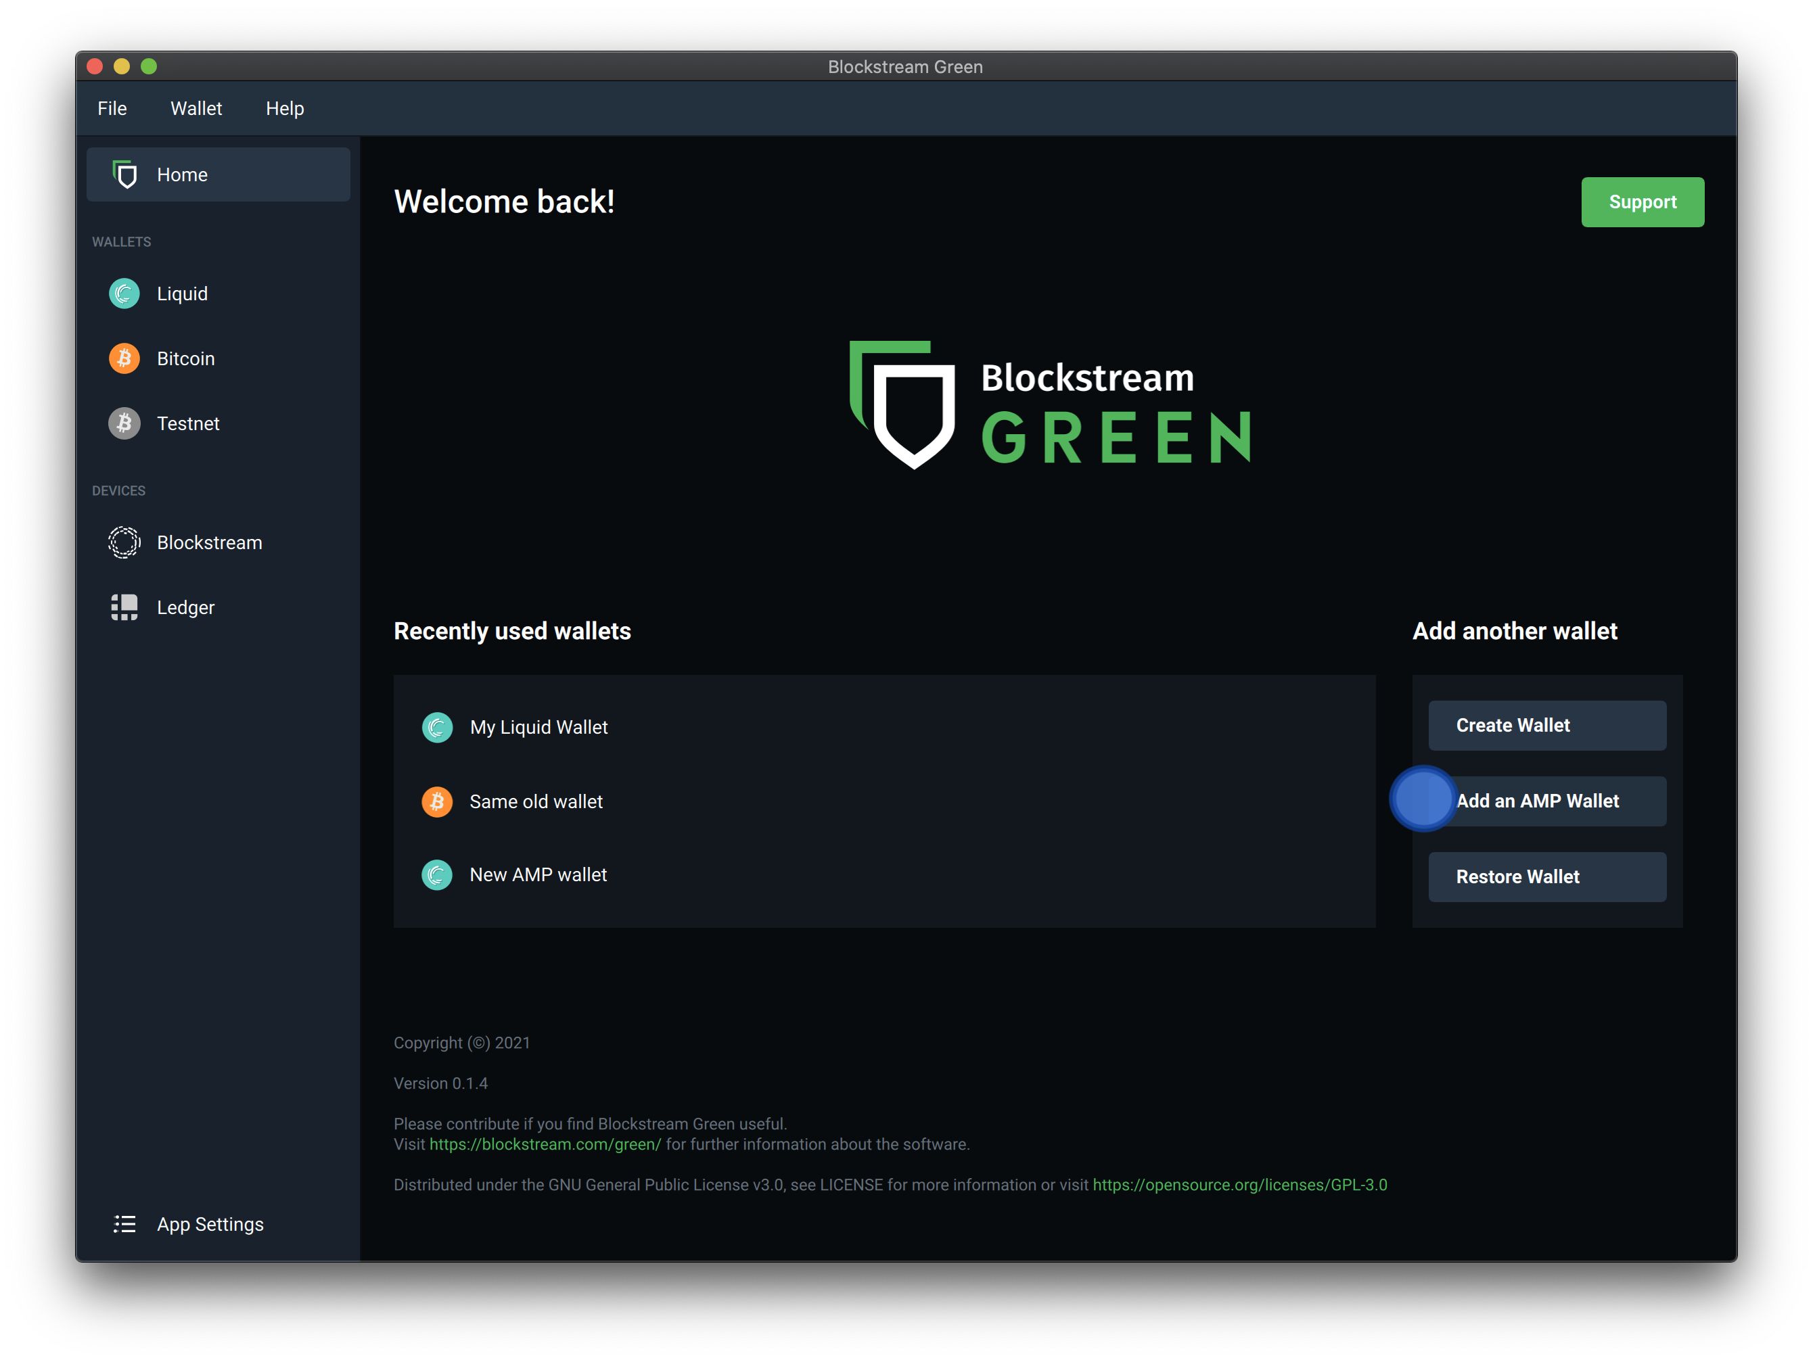Click the orange Bitcoin icon in sidebar

pos(124,358)
